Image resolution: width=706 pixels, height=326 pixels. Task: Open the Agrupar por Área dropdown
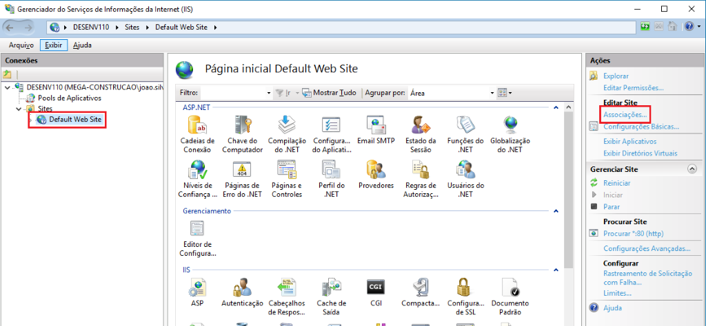point(452,92)
